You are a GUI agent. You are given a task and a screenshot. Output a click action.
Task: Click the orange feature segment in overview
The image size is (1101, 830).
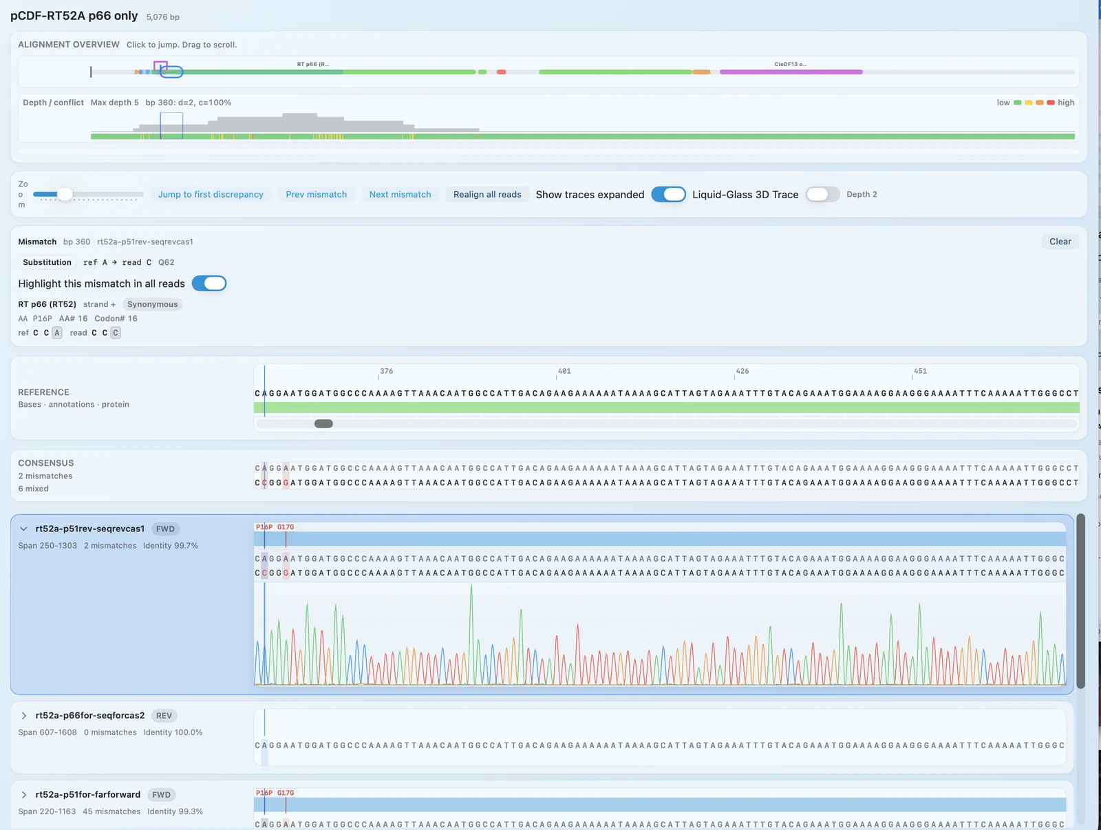tap(701, 72)
